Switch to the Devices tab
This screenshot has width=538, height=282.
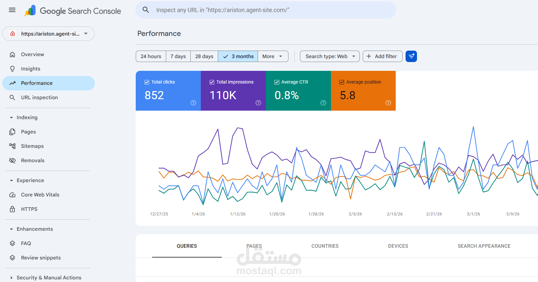coord(398,246)
